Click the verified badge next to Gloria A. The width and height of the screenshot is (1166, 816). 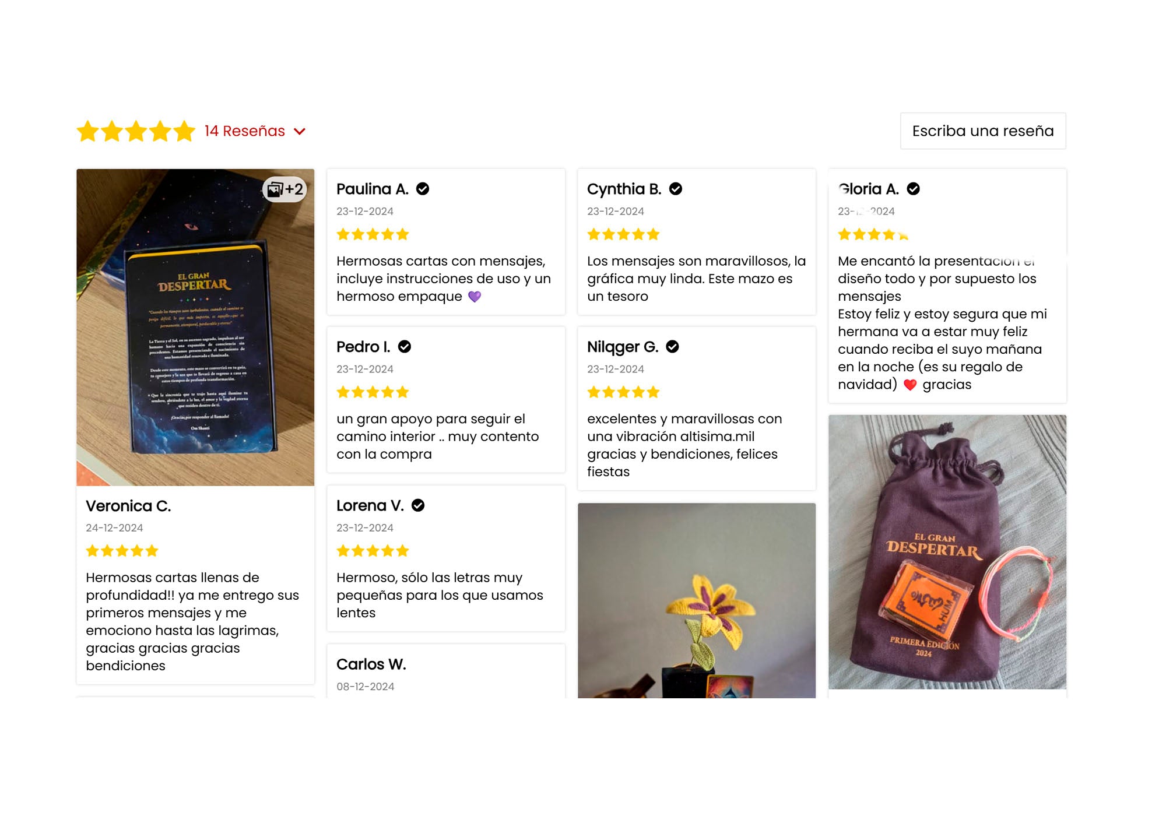[914, 189]
